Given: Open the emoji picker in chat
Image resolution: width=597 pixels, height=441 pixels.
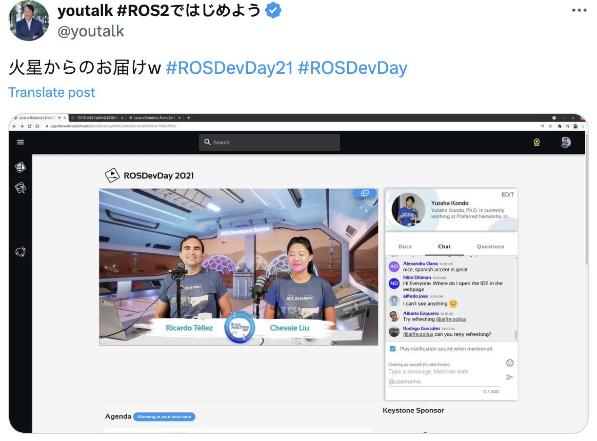Looking at the screenshot, I should point(509,363).
